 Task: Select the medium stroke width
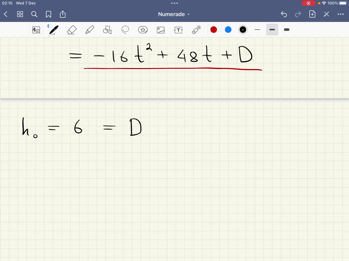[x=272, y=30]
